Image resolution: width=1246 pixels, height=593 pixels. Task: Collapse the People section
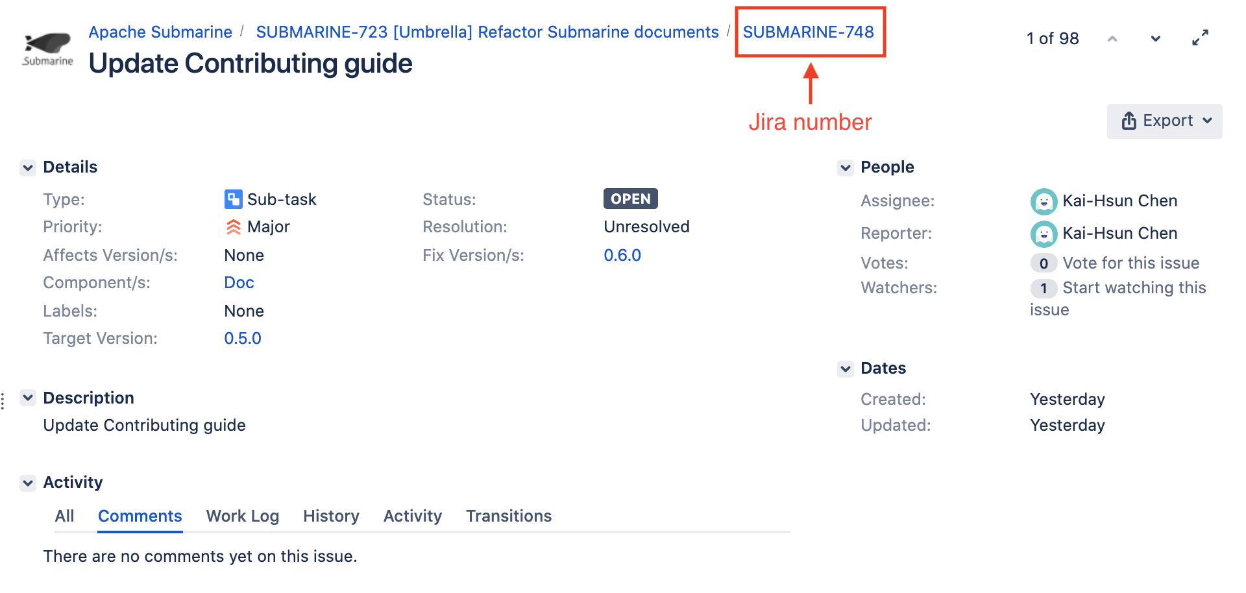pos(845,168)
